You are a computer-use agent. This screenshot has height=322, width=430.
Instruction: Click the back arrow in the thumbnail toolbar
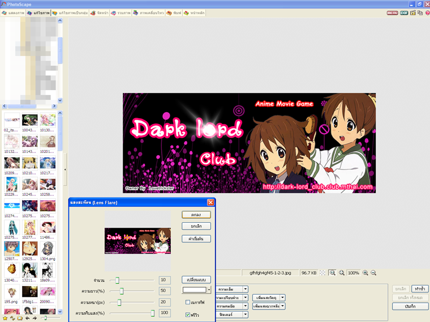click(27, 318)
